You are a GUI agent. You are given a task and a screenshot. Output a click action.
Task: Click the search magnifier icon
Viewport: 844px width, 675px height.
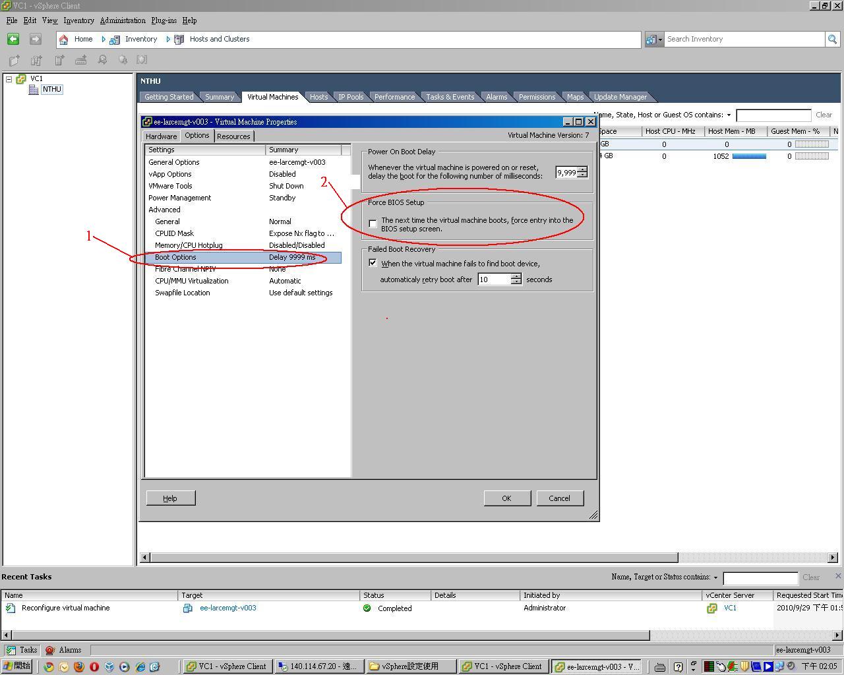click(x=832, y=40)
